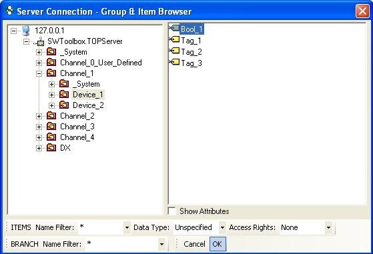Select the 127.0.0.1 tree label

pos(49,31)
